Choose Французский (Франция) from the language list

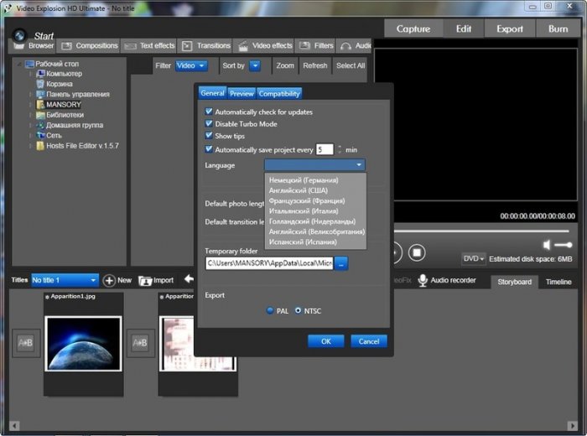(304, 201)
